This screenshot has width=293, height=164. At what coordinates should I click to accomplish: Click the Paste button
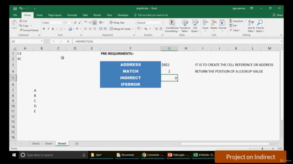[x=14, y=25]
